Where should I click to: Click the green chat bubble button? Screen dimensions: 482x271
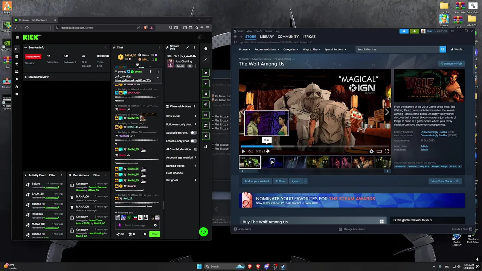point(206,104)
